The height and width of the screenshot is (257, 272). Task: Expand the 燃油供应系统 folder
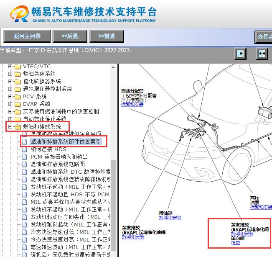10,74
